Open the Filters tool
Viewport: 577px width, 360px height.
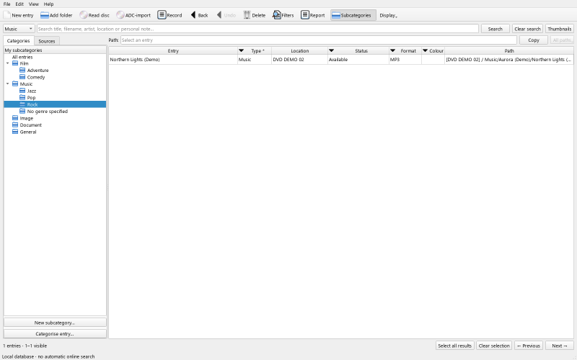pos(283,15)
